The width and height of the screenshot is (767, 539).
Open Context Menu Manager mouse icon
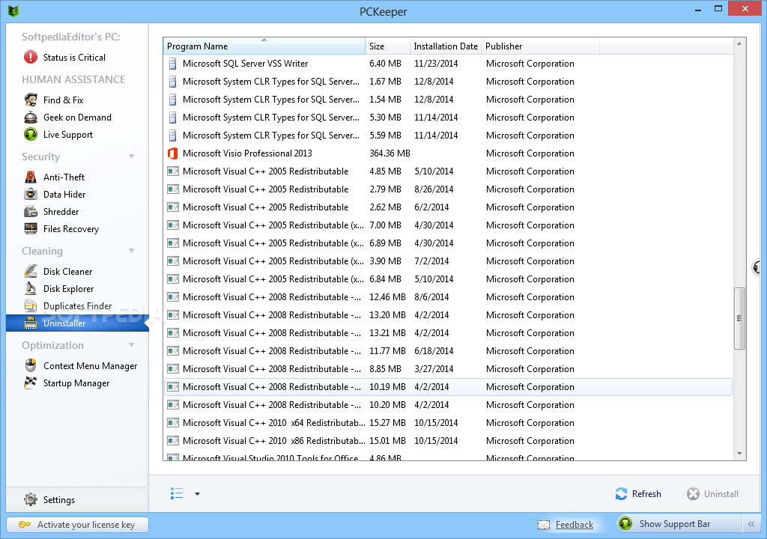[x=31, y=365]
